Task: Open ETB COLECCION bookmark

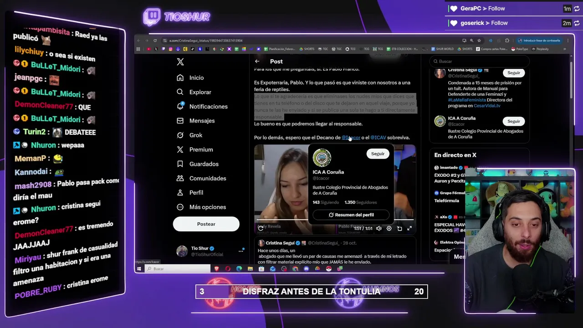Action: point(402,49)
